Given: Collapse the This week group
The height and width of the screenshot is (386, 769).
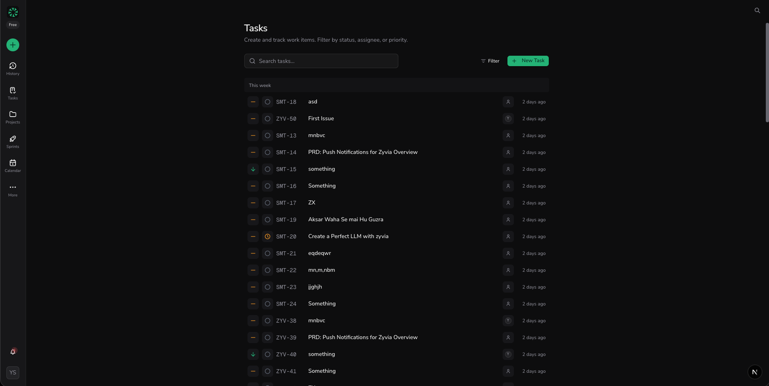Looking at the screenshot, I should pos(260,85).
